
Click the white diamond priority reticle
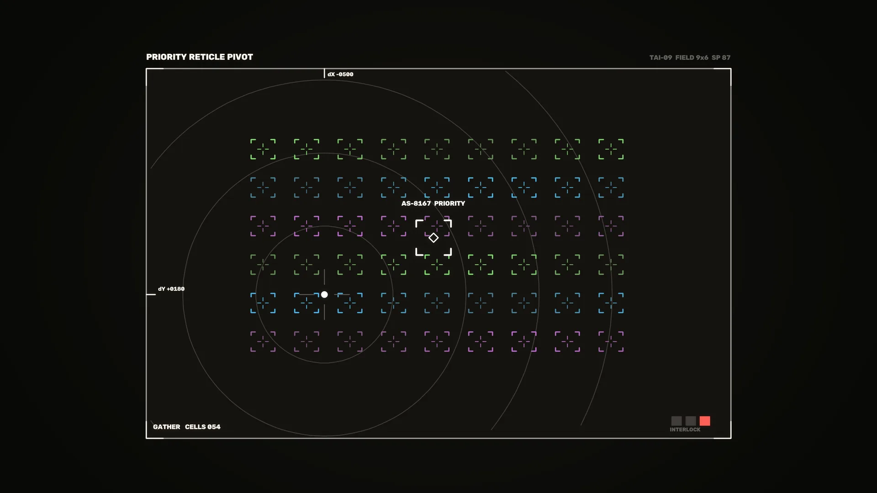point(433,238)
